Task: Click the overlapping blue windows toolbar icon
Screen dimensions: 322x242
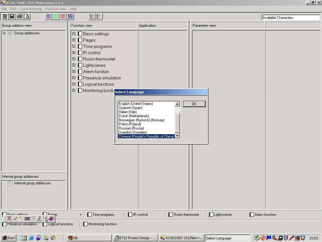Action: (x=70, y=16)
